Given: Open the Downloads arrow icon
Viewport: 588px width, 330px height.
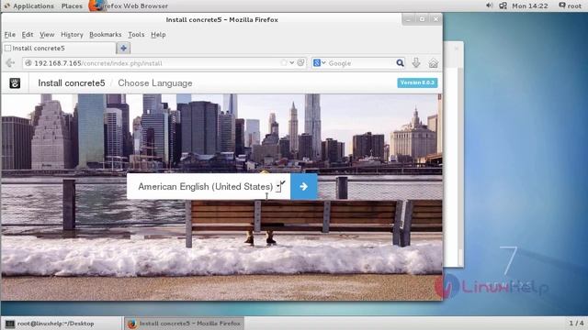Looking at the screenshot, I should [x=416, y=63].
